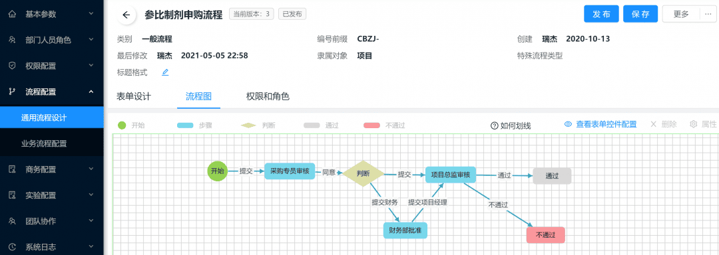The height and width of the screenshot is (255, 719).
Task: Select the red 不通过 end node
Action: coord(546,235)
